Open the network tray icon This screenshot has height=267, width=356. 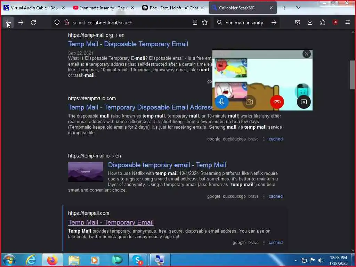304,260
